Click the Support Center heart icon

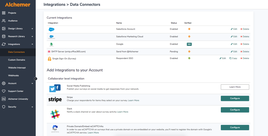4,91
